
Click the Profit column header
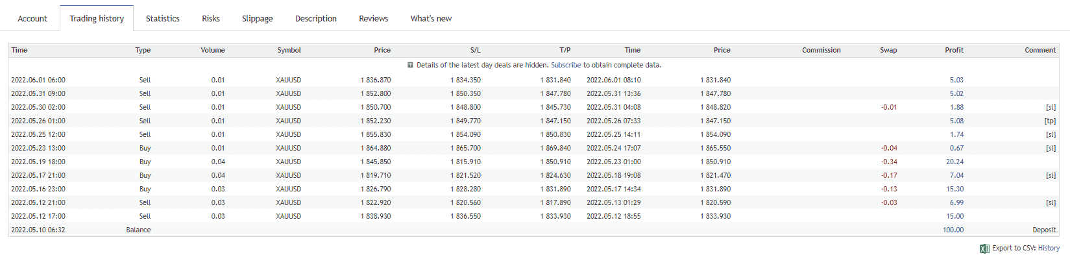pyautogui.click(x=954, y=50)
